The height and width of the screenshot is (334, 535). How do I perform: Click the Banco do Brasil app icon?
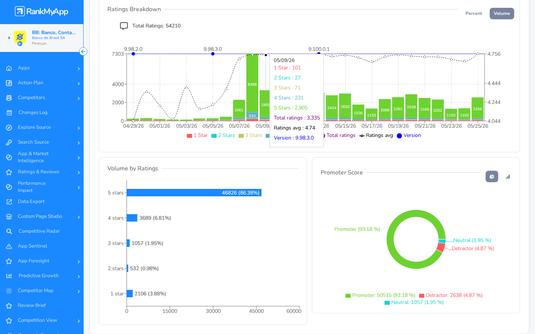click(x=20, y=37)
